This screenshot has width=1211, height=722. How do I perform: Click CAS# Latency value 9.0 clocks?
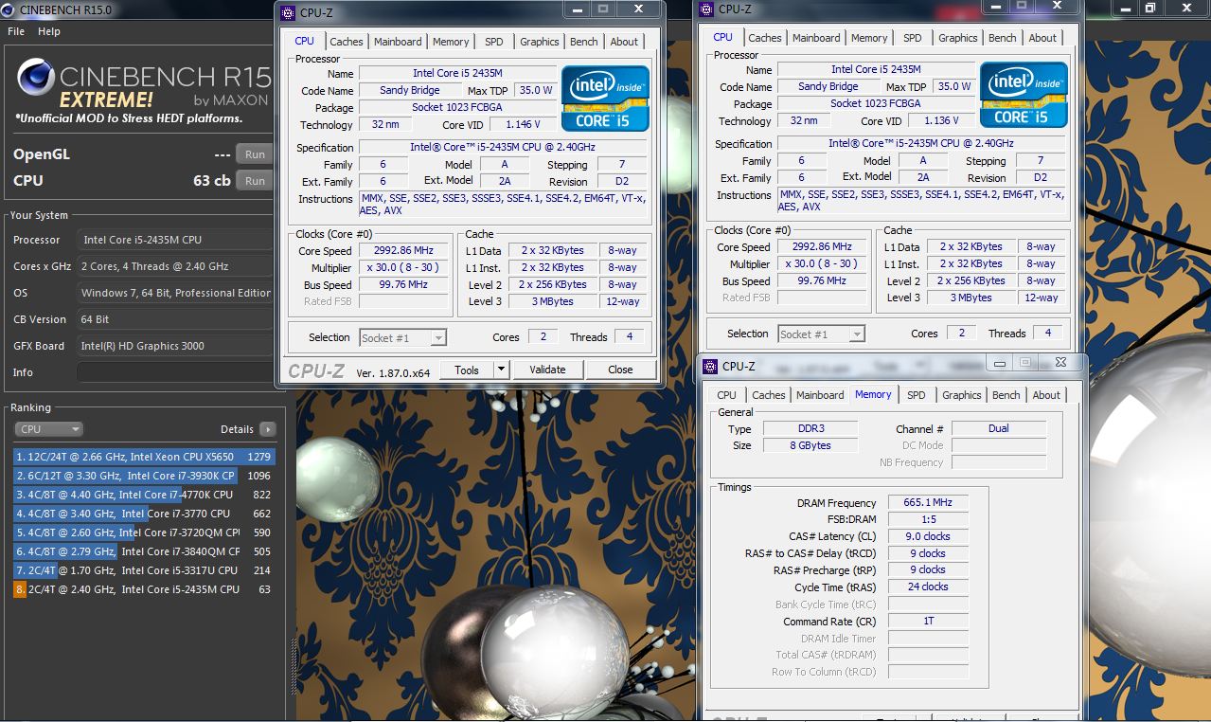(x=928, y=536)
